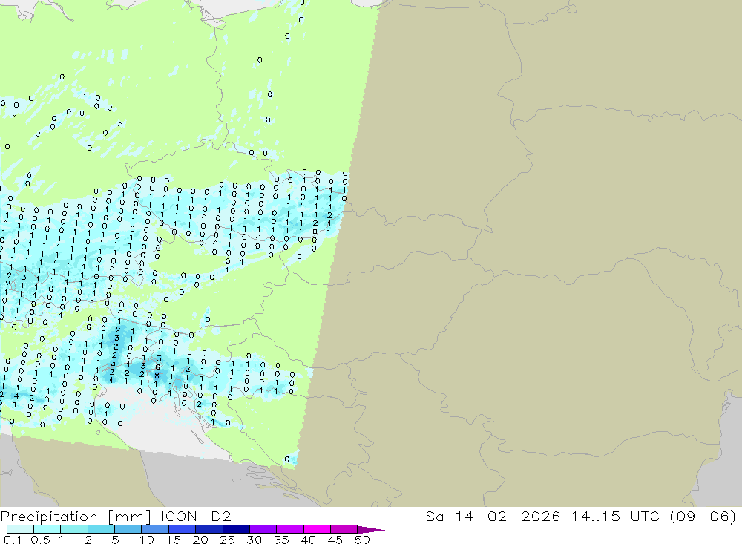
Task: Pick the 10–15 mm blue legend swatch
Action: coord(155,529)
